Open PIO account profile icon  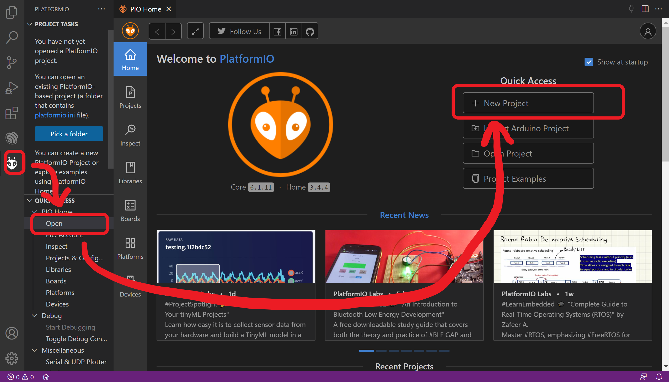[648, 31]
